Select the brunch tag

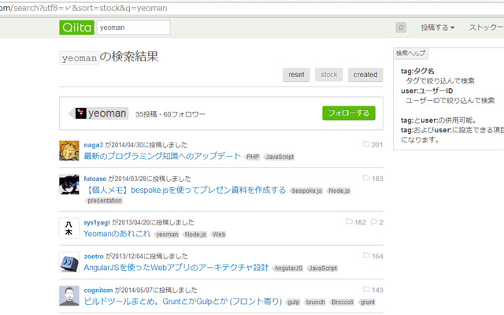(315, 302)
